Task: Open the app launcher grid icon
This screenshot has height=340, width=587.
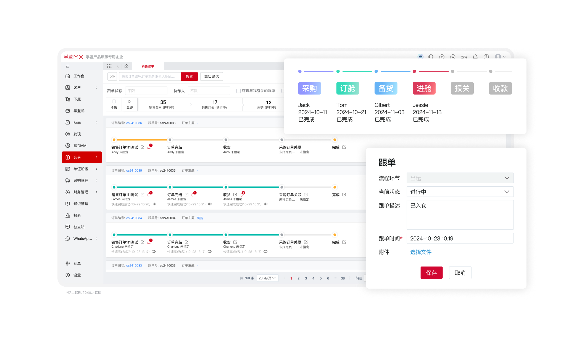Action: (x=109, y=66)
